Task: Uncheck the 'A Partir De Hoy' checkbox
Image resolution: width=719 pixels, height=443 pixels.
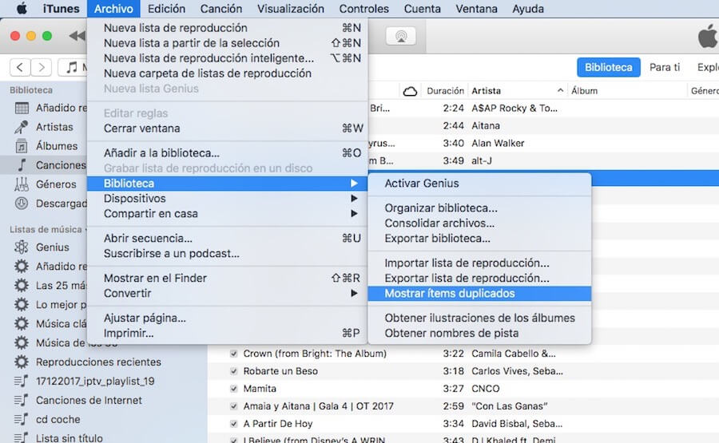Action: (x=234, y=424)
